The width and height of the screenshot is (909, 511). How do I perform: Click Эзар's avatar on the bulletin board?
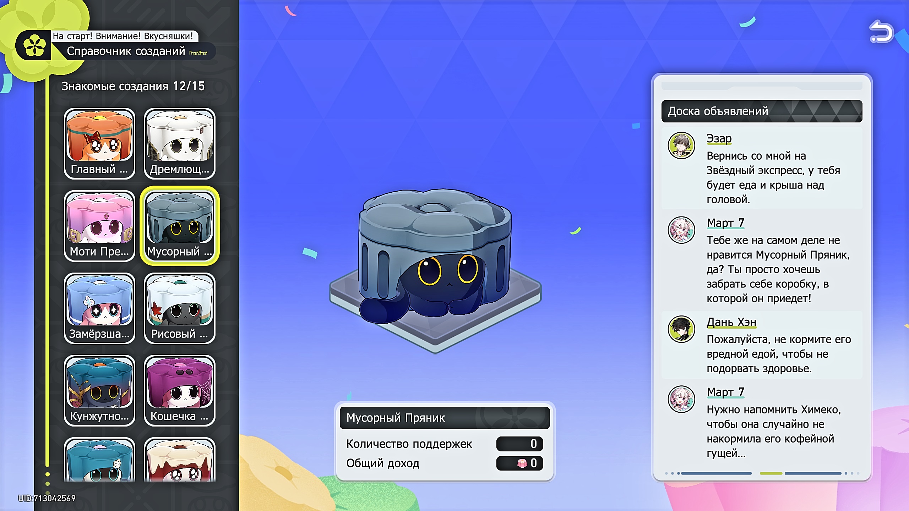point(681,145)
